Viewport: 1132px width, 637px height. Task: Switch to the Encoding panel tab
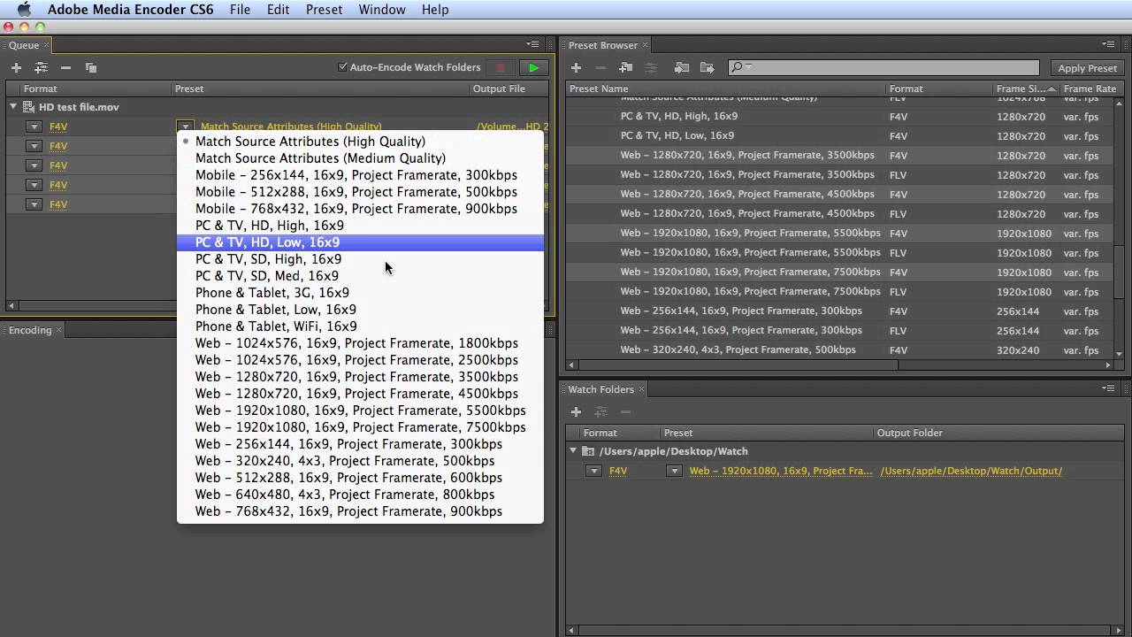30,330
